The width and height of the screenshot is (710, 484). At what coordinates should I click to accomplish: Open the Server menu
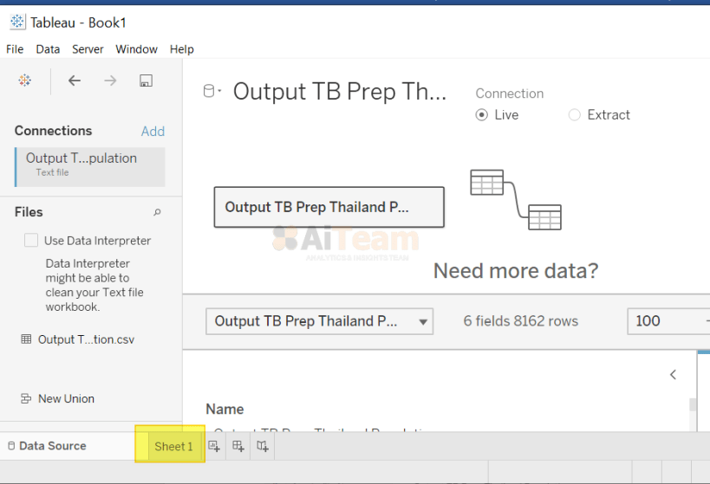[x=88, y=48]
